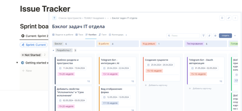The image size is (242, 111).
Task: Click subtask icon on Шаблон раздела card
Action: [x=89, y=81]
